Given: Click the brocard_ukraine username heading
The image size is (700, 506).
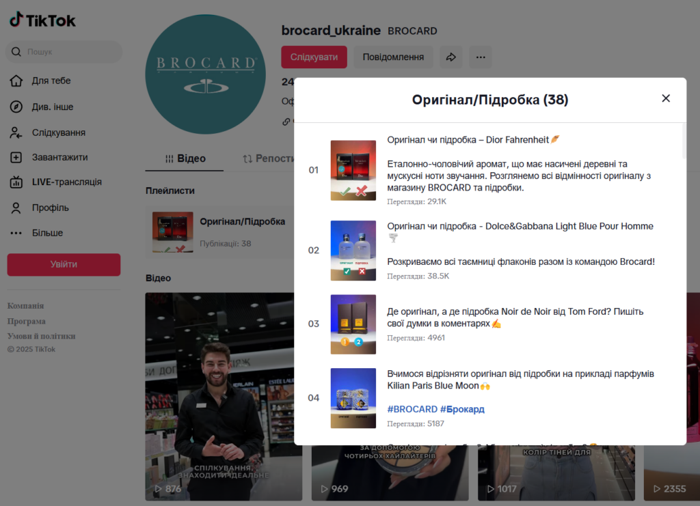Looking at the screenshot, I should pos(331,30).
